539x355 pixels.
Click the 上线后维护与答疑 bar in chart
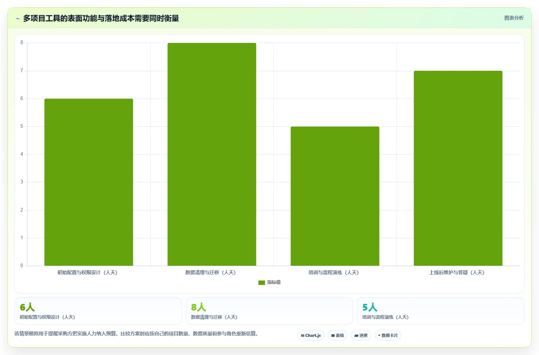tap(458, 168)
